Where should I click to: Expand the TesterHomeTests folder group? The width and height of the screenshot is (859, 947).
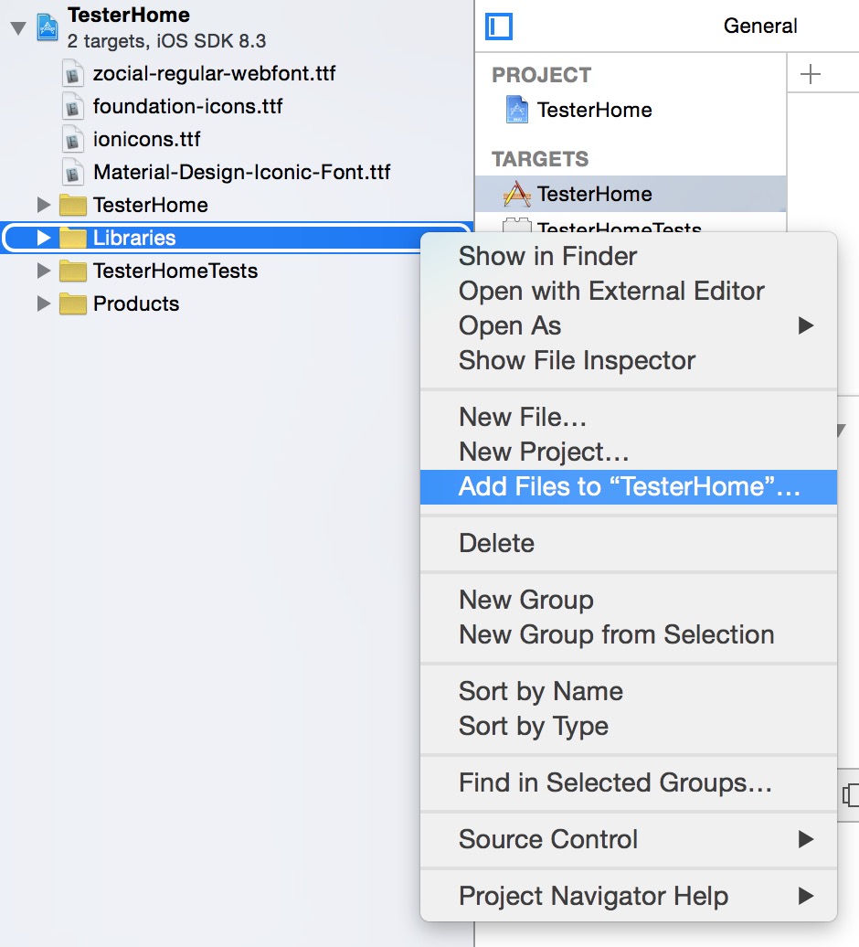(x=44, y=271)
